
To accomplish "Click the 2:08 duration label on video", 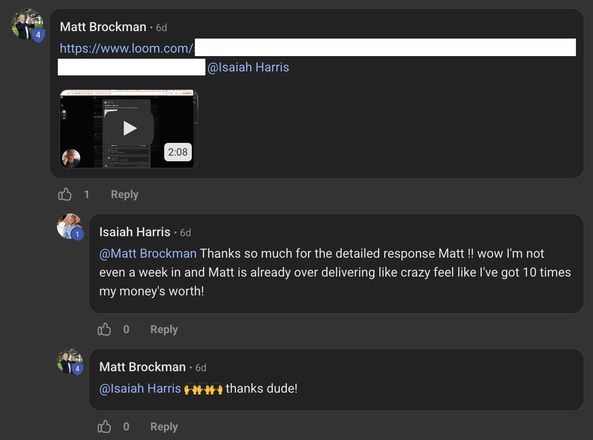I will pyautogui.click(x=178, y=152).
